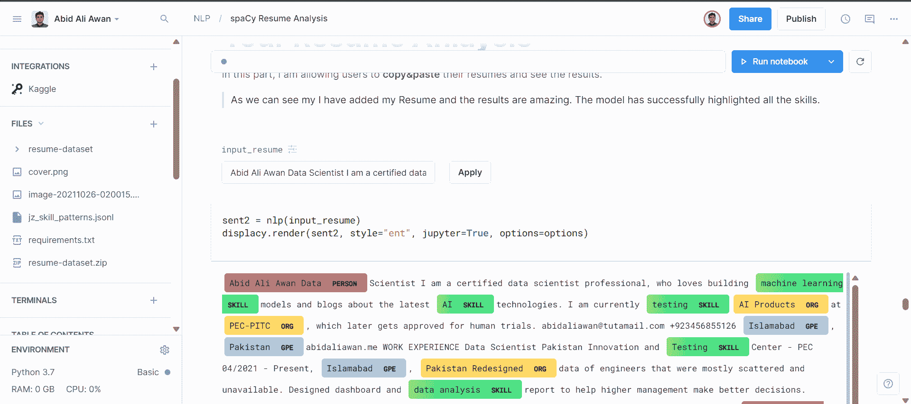Click the Pakistan GPE entity

[x=263, y=347]
